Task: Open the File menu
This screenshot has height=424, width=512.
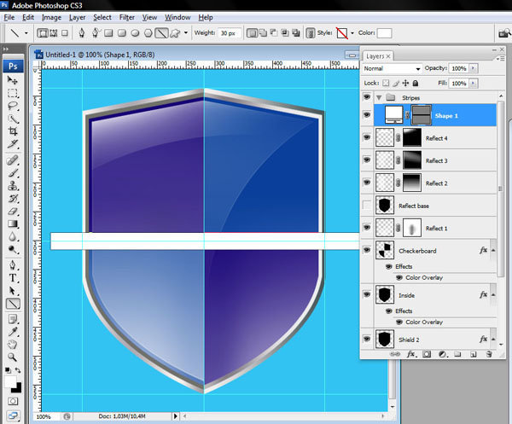Action: point(9,18)
